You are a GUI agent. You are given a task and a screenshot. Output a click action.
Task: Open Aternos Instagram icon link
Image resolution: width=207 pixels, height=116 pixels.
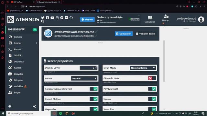(x=57, y=18)
